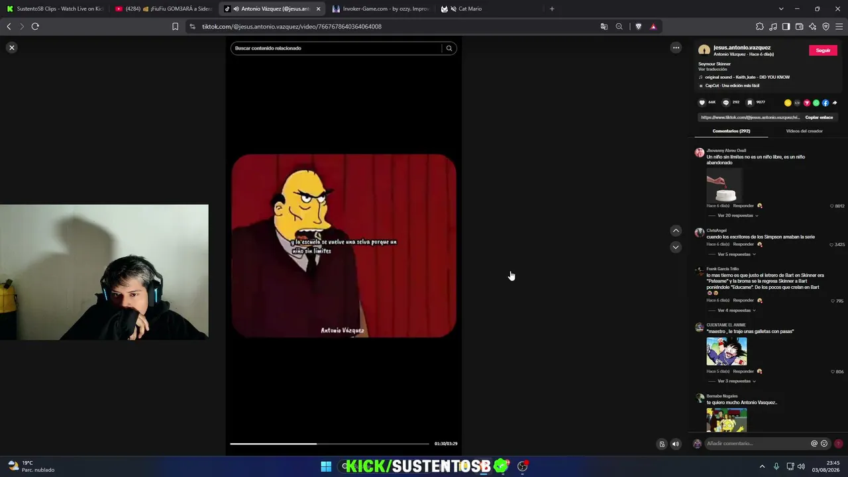Screen dimensions: 848x477
Task: Open the tab search dropdown chevron
Action: (x=781, y=9)
